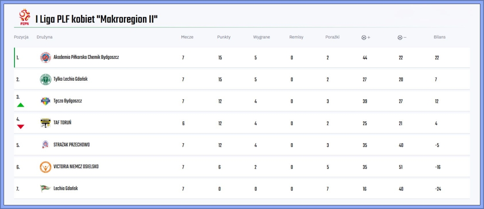The width and height of the screenshot is (484, 209).
Task: Select the TAF TORUŃ team name
Action: (x=62, y=123)
